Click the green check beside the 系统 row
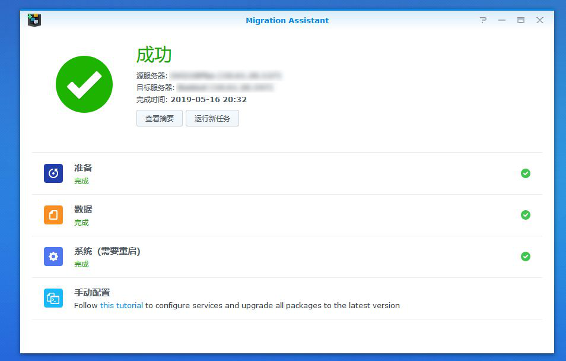Viewport: 566px width, 361px height. [525, 256]
